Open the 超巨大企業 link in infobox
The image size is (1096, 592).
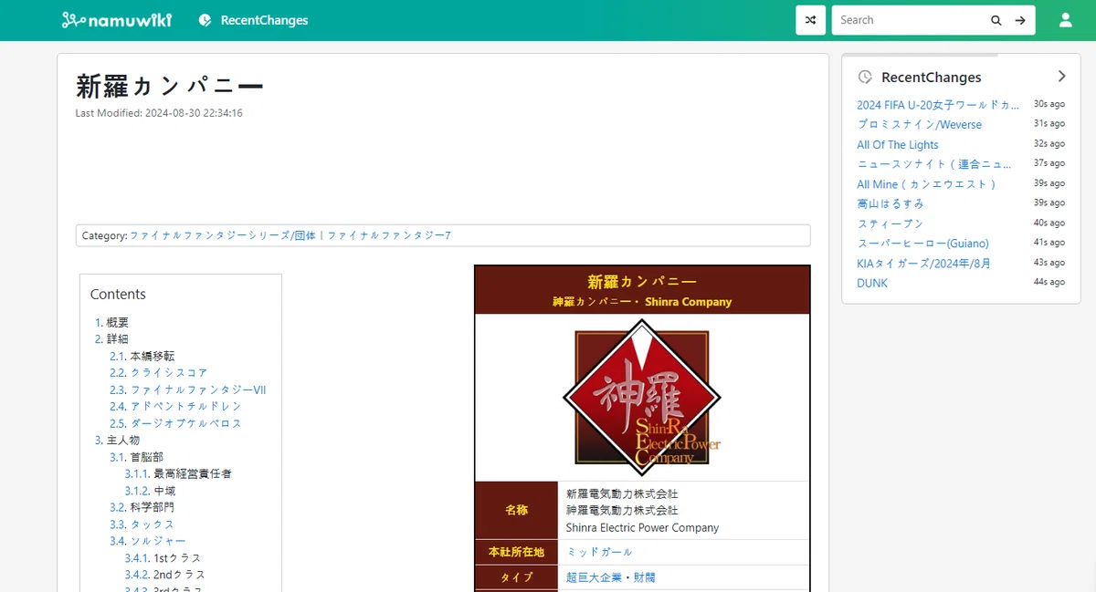tap(594, 577)
